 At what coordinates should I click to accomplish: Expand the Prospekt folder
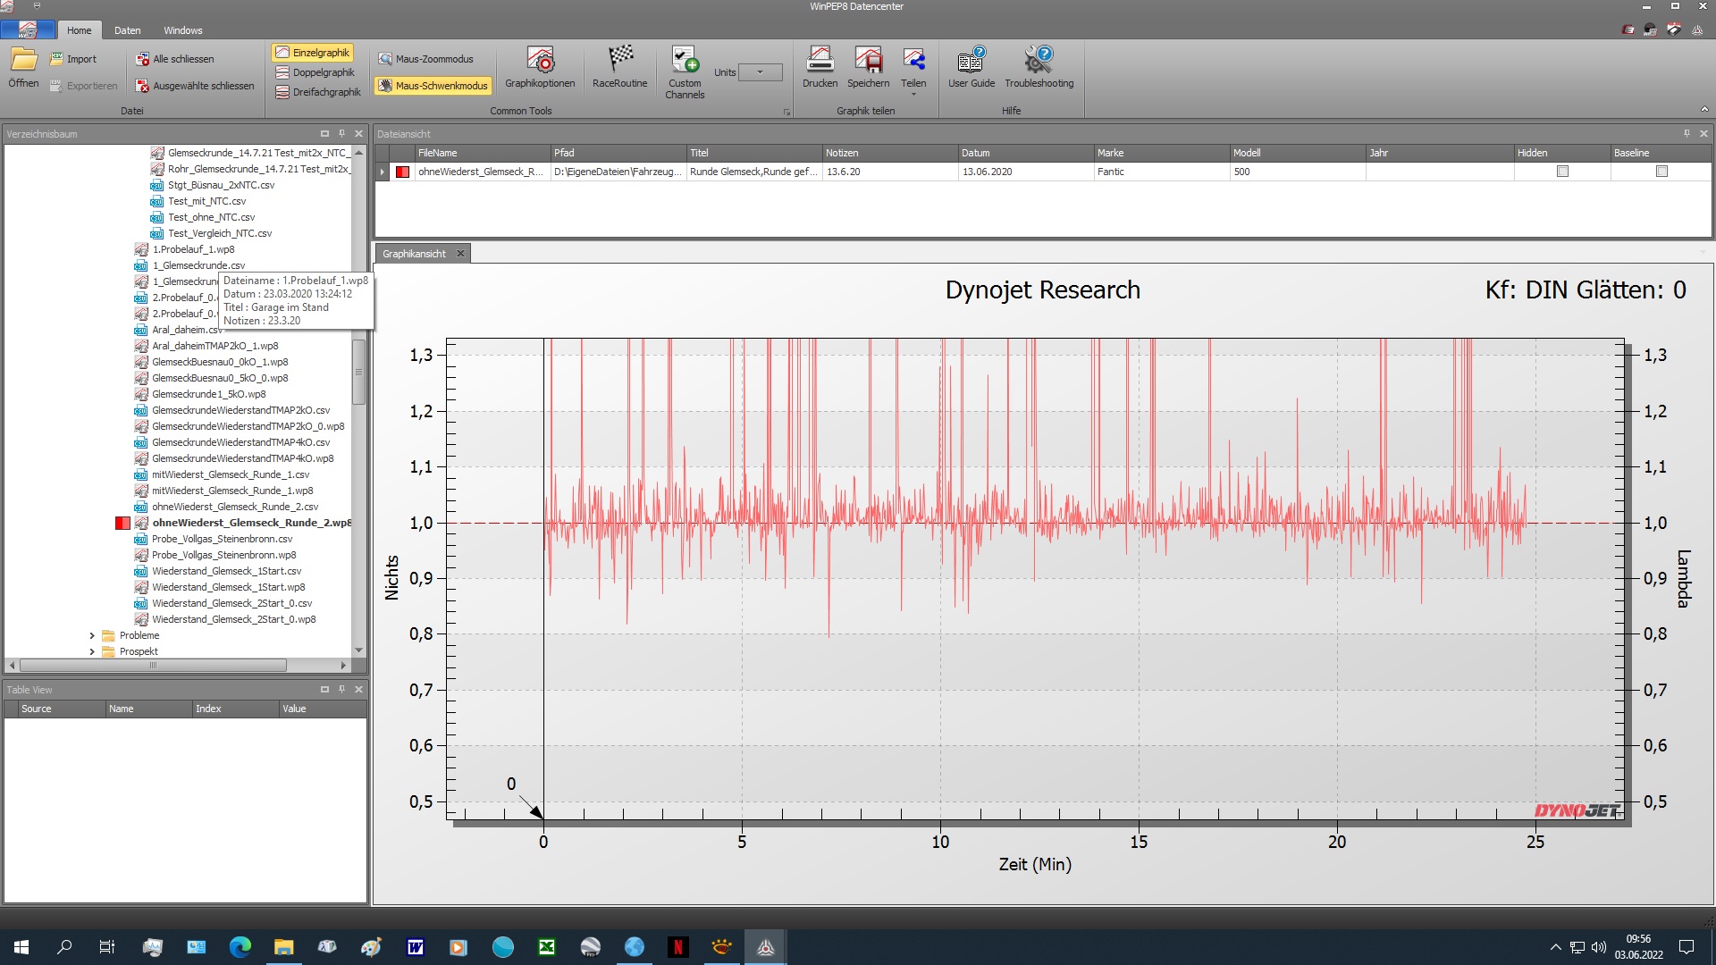[92, 651]
